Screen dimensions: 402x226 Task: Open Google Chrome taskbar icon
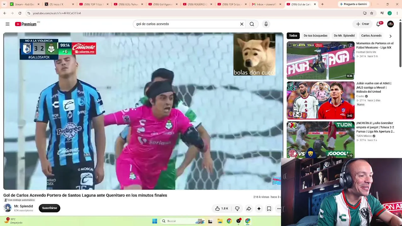point(229,221)
